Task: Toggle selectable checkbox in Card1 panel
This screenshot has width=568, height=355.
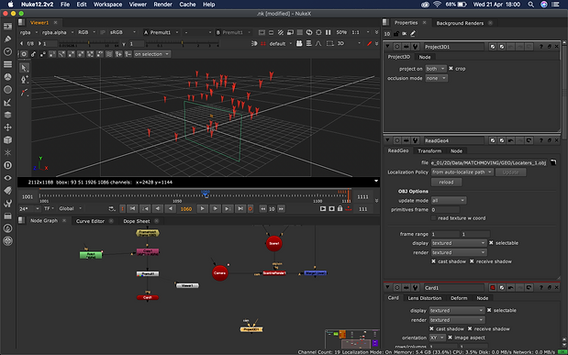Action: click(x=489, y=310)
